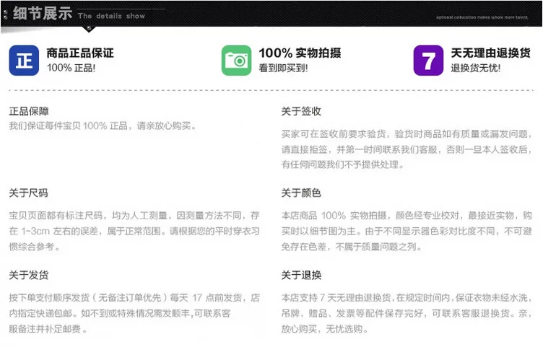Screen dimensions: 543x347
Task: Click the 看到即买到! text
Action: point(283,68)
